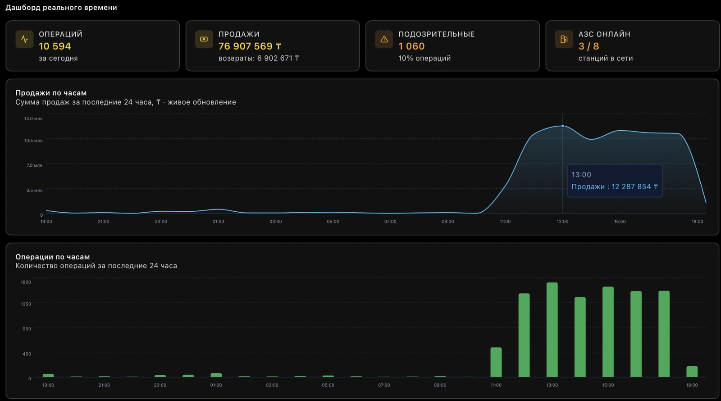Click the 1800 axis label in operations chart

(x=26, y=282)
